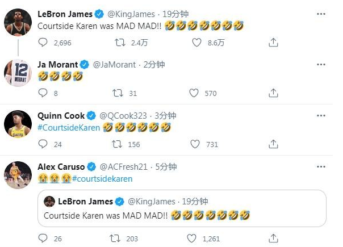Viewport: 343px width, 247px height.
Task: Open the #courtsidekaren hashtag in Caruso's tweet
Action: [102, 179]
